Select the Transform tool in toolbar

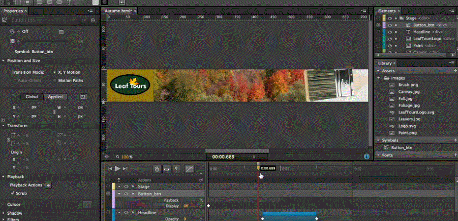click(18, 2)
